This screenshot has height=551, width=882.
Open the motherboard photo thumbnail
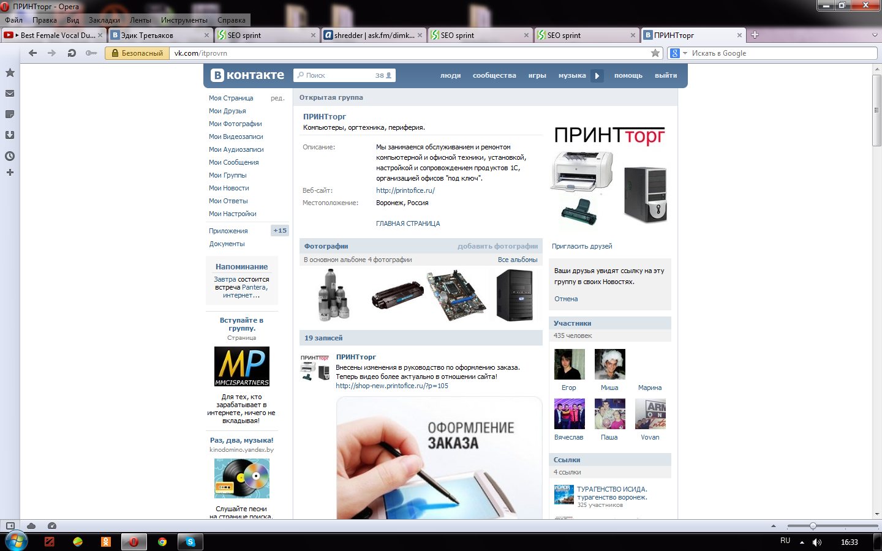point(456,295)
